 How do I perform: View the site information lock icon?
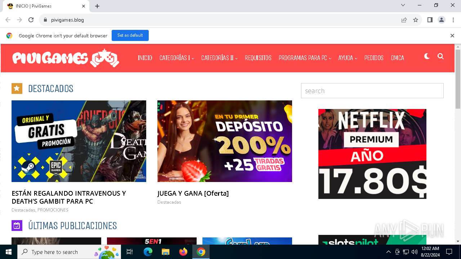[x=45, y=20]
